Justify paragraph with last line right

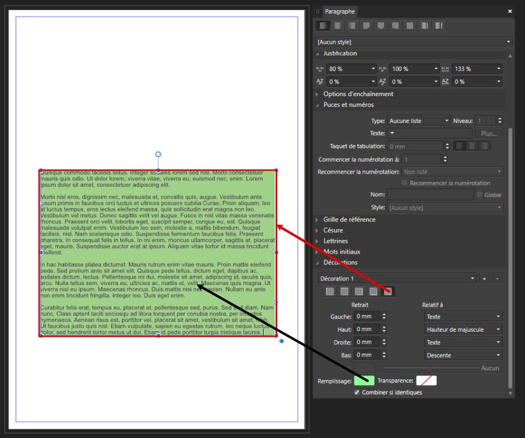tap(395, 26)
